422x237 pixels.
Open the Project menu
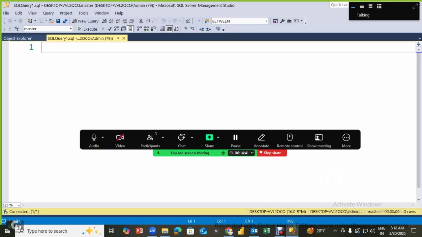click(x=66, y=13)
